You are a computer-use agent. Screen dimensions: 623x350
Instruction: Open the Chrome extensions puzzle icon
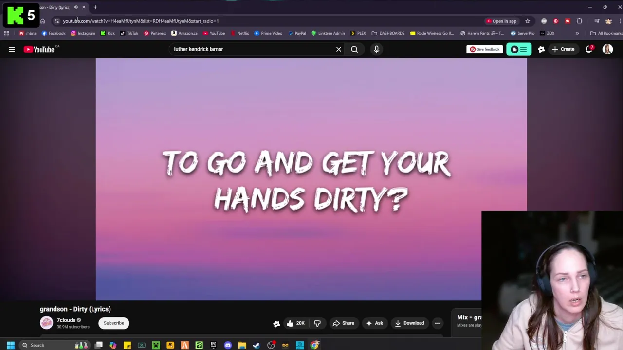pyautogui.click(x=579, y=21)
